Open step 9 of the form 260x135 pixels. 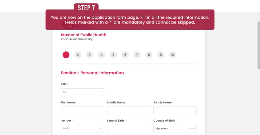point(161,55)
